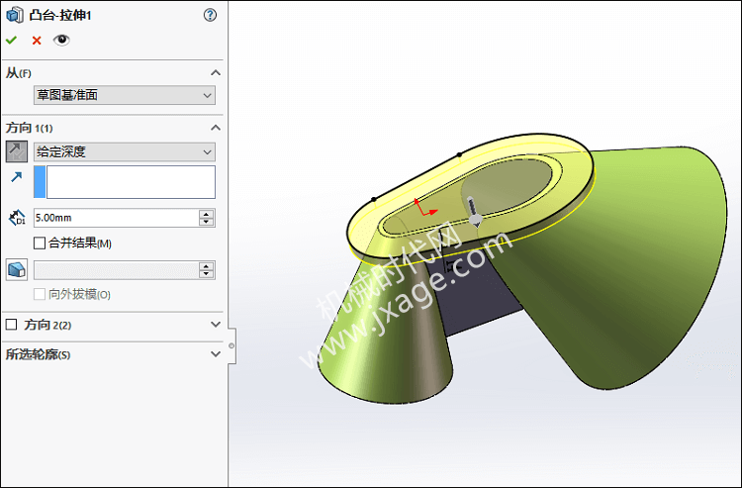Confirm the extrude with the green checkmark
Viewport: 742px width, 488px height.
11,41
